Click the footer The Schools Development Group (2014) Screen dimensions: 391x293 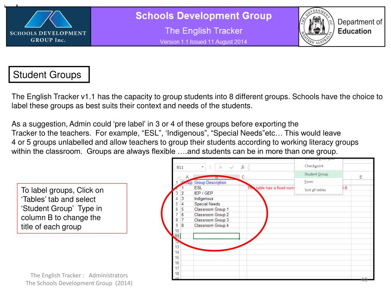click(x=79, y=283)
